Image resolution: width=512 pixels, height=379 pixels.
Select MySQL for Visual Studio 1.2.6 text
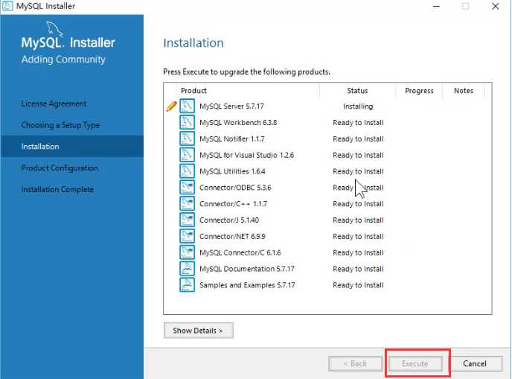[x=246, y=155]
